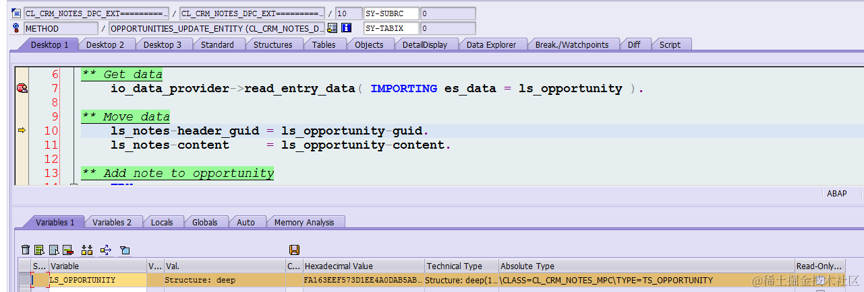Click the Technical Type column header
Image resolution: width=864 pixels, height=292 pixels.
[462, 266]
